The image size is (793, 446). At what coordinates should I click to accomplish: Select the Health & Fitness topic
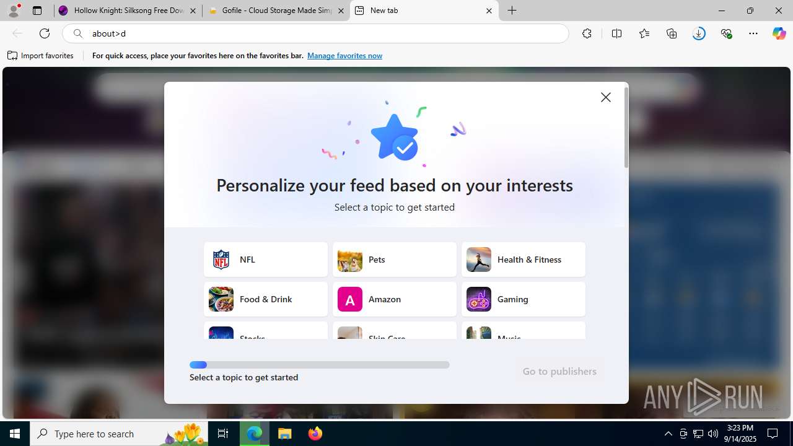(x=524, y=260)
